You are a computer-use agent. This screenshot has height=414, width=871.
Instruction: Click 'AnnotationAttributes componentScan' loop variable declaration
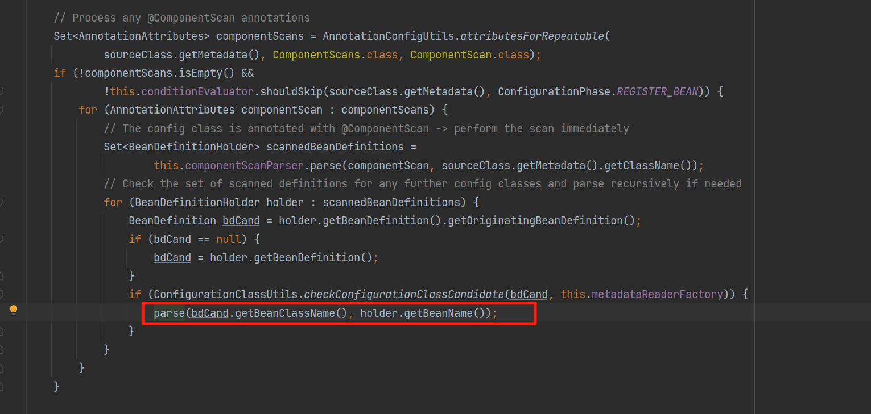pos(216,110)
